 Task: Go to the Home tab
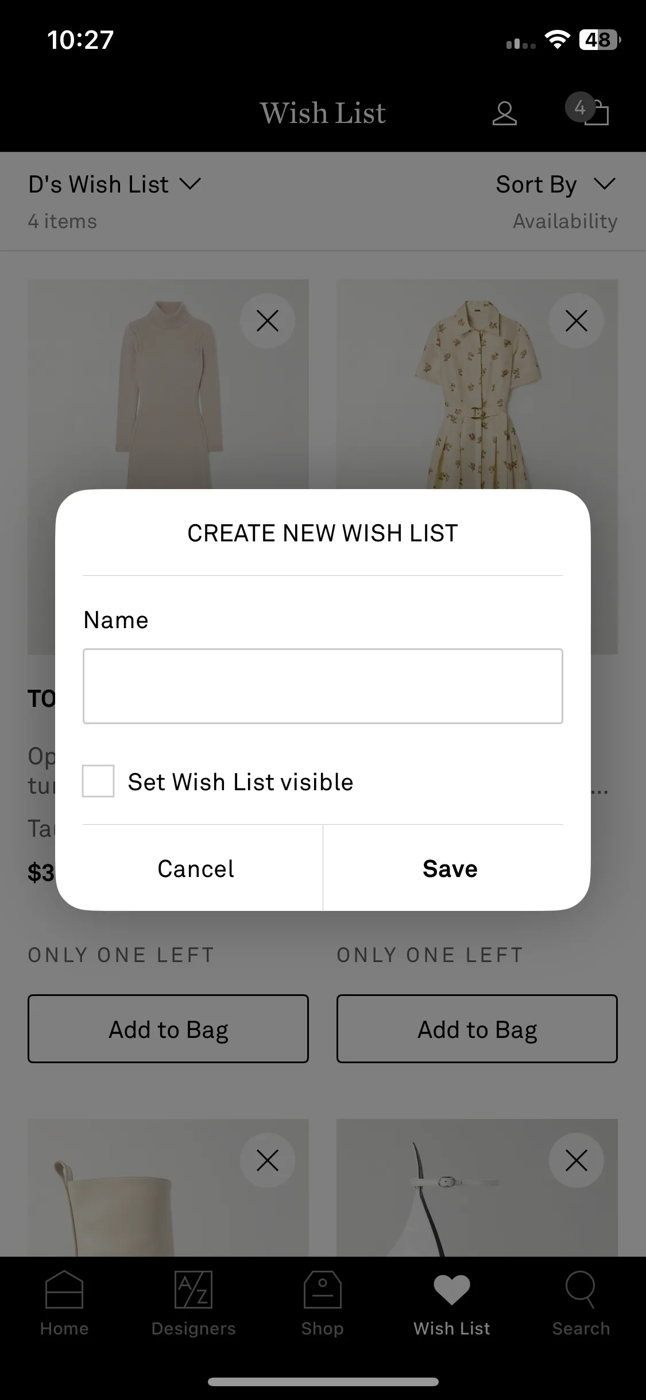click(64, 1303)
